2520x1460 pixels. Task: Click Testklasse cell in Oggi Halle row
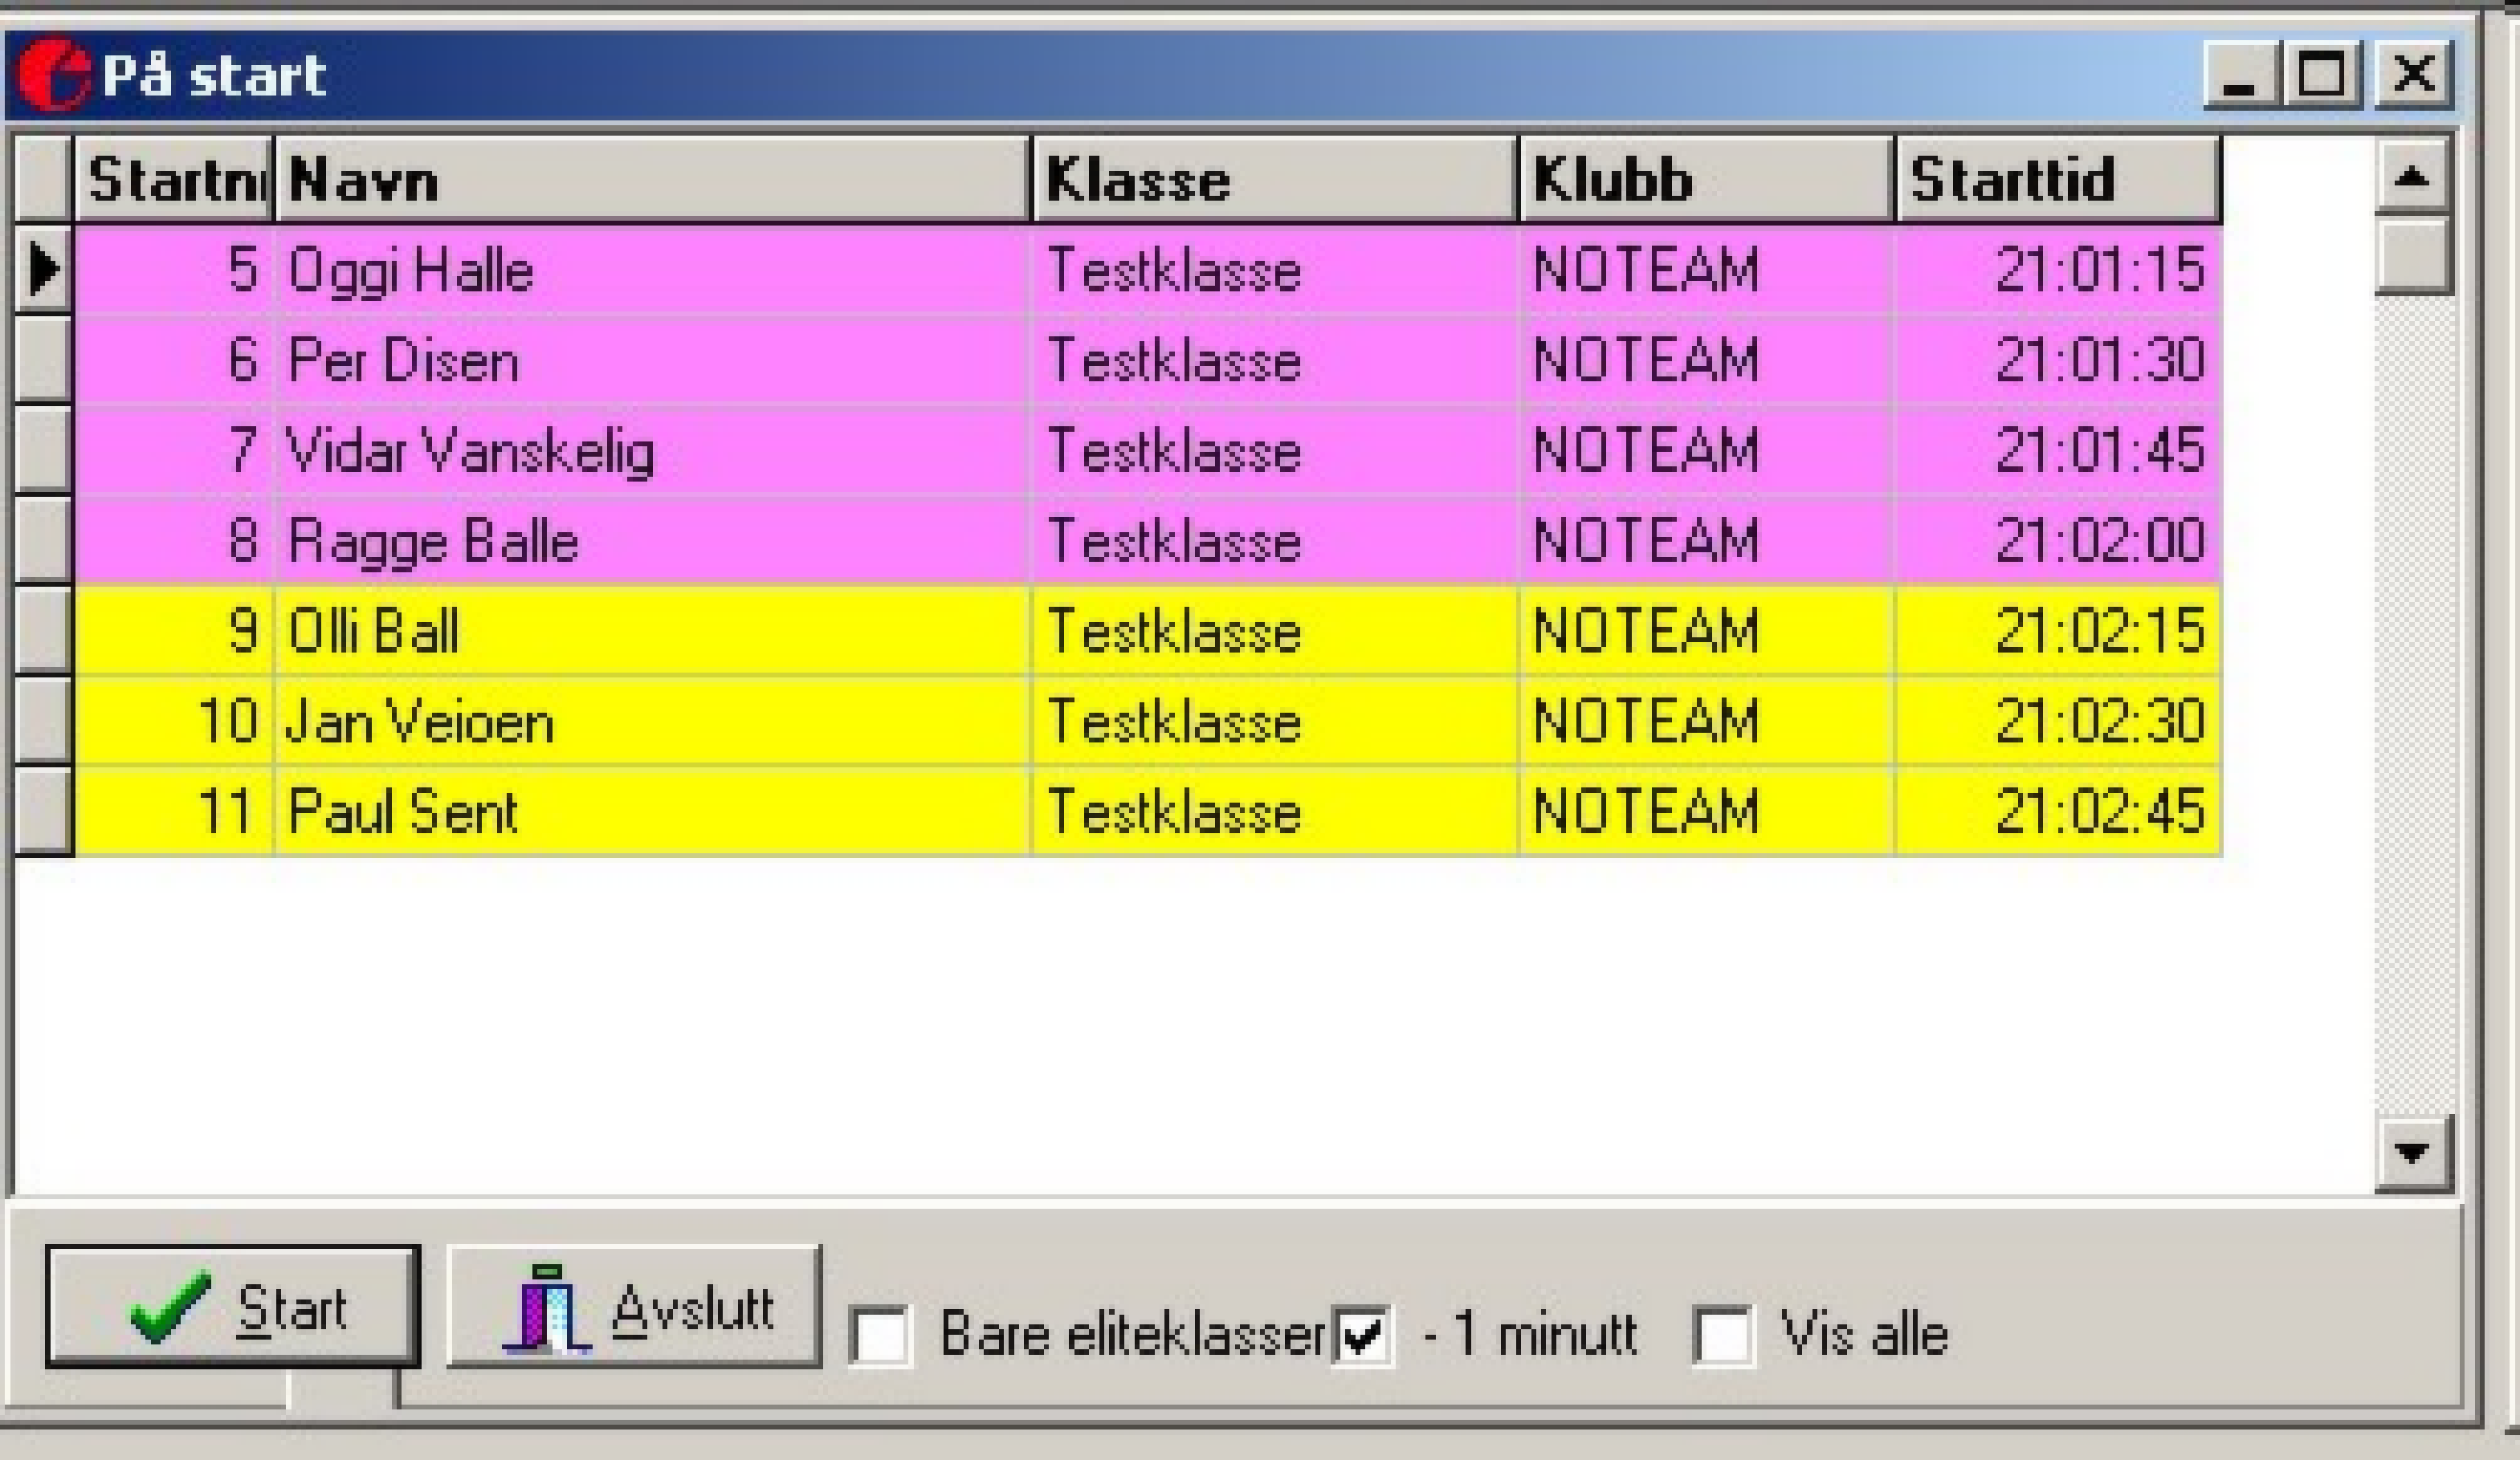(1275, 270)
